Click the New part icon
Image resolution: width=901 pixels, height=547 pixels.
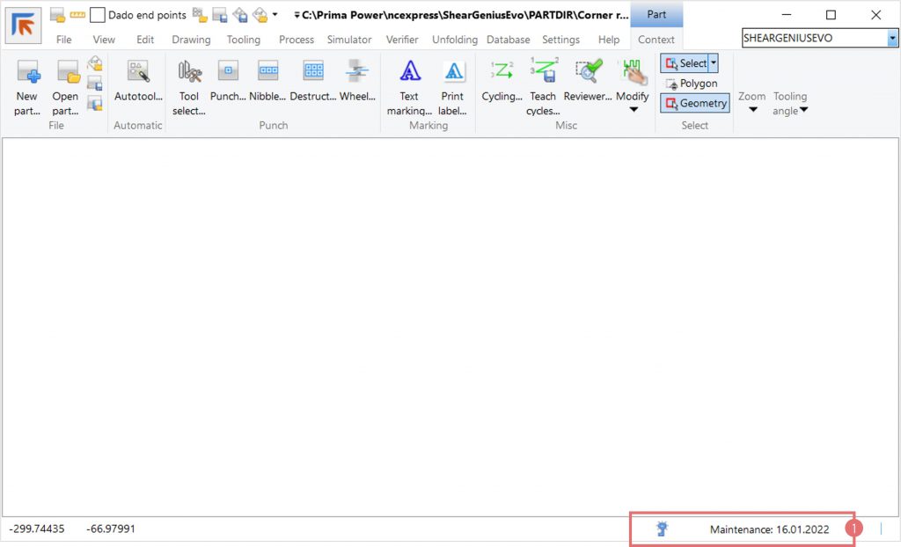(x=27, y=74)
